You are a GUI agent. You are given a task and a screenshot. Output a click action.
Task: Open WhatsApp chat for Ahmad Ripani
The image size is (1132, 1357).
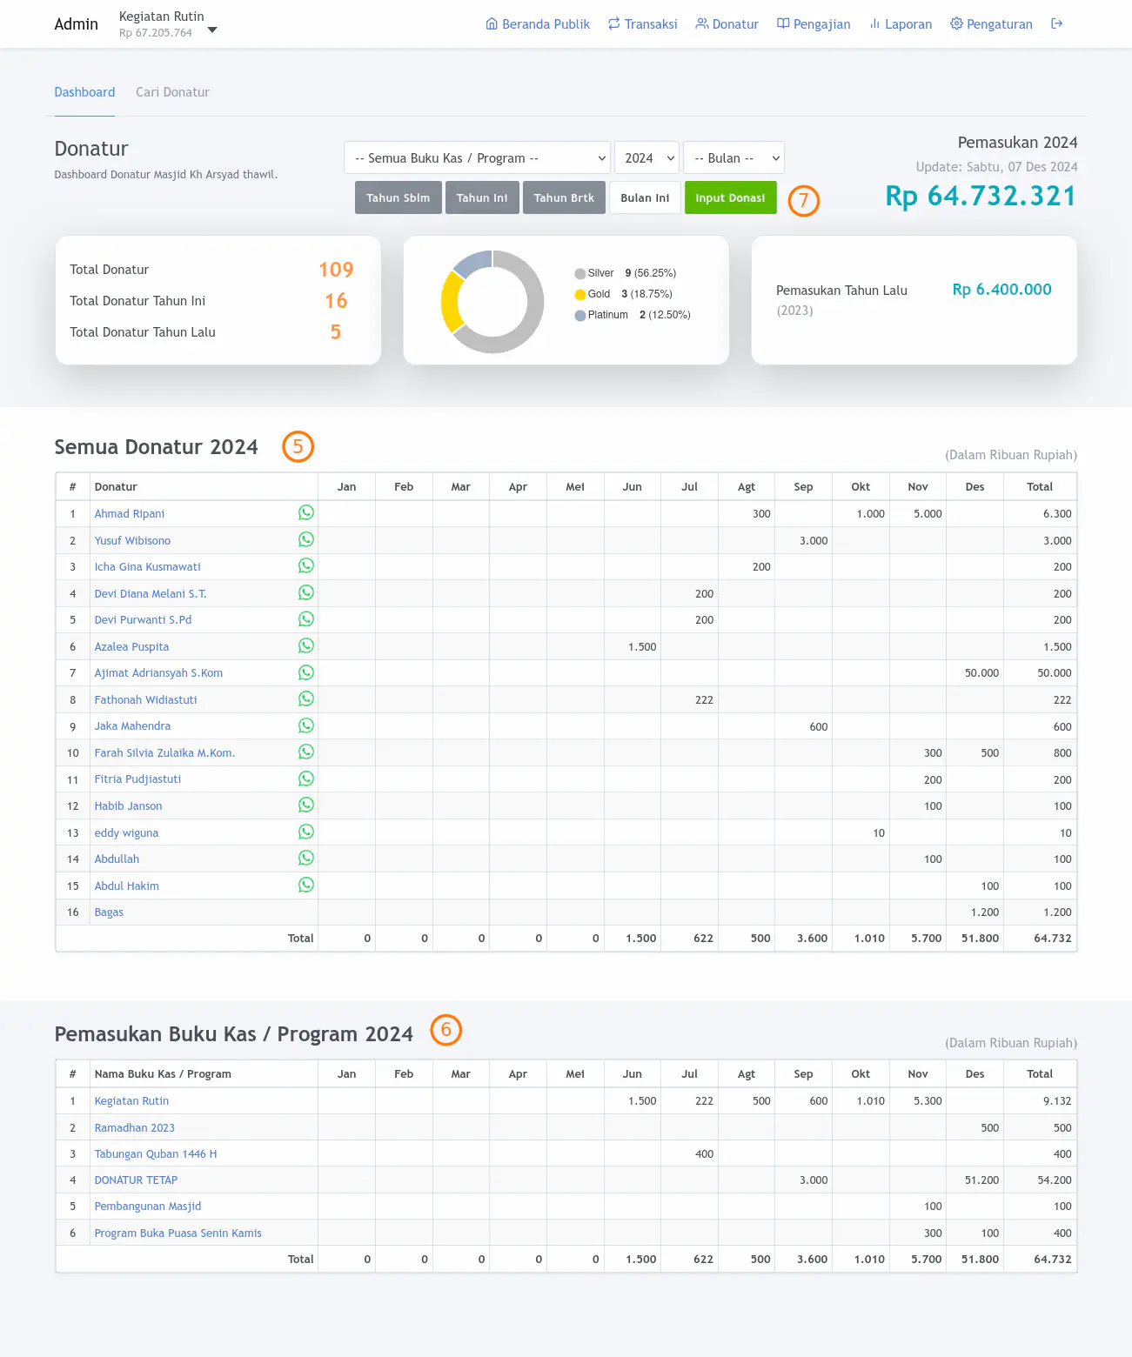306,512
